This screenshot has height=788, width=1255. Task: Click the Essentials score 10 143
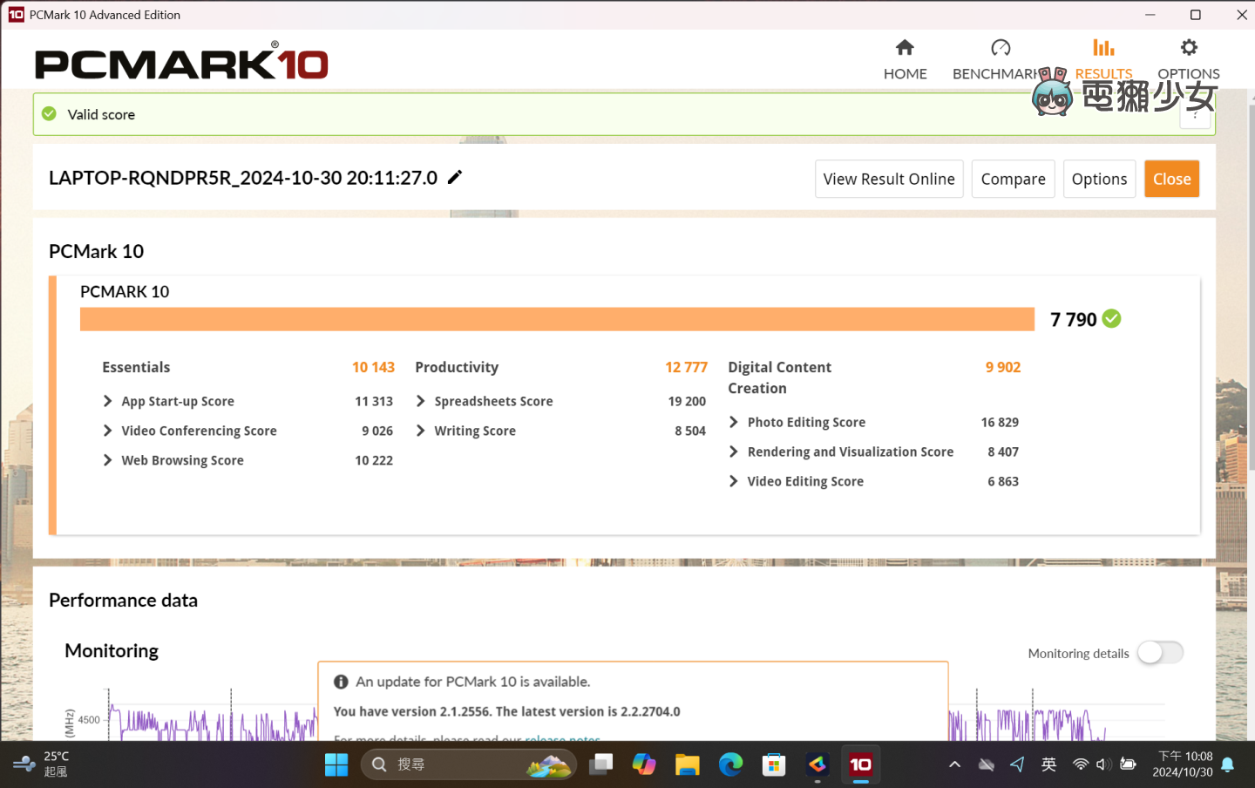pos(373,367)
